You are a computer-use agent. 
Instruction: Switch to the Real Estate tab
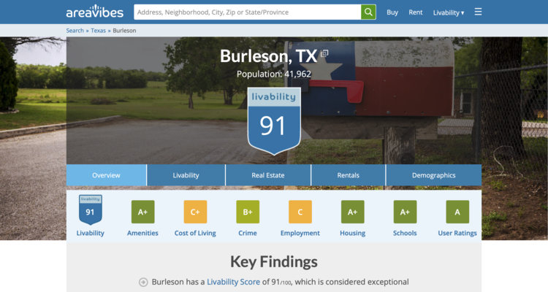[x=268, y=175]
